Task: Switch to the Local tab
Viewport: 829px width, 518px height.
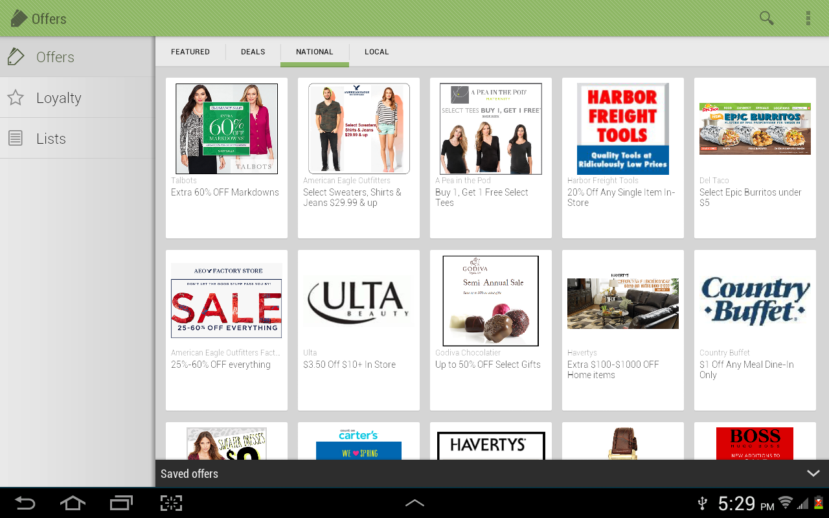Action: (x=377, y=52)
